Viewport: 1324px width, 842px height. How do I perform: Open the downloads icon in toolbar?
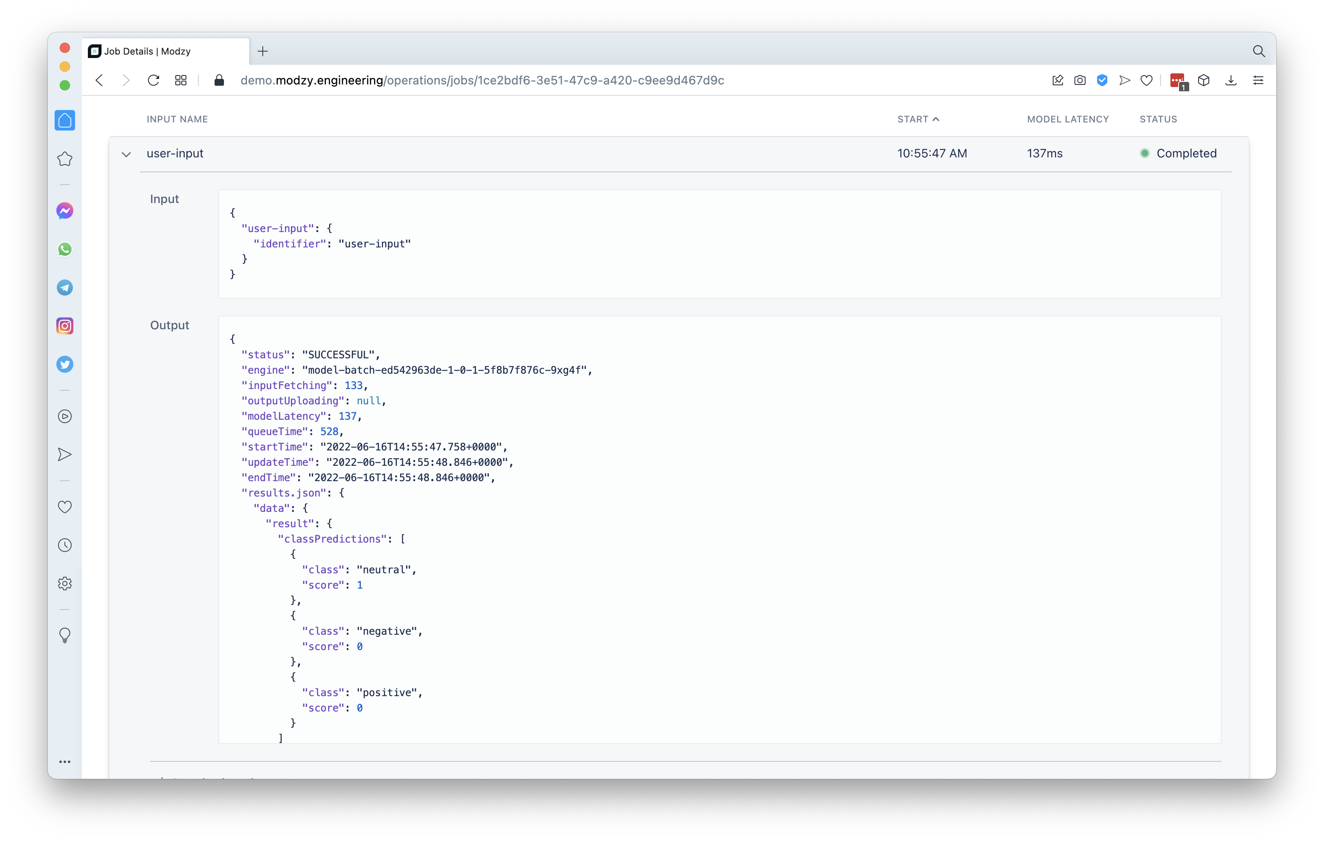pyautogui.click(x=1231, y=80)
